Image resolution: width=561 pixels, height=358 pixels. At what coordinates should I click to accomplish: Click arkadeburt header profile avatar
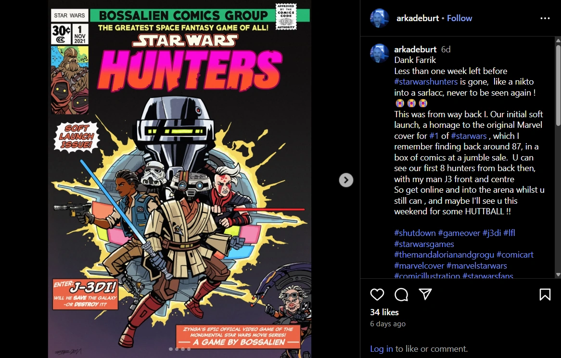pyautogui.click(x=379, y=18)
